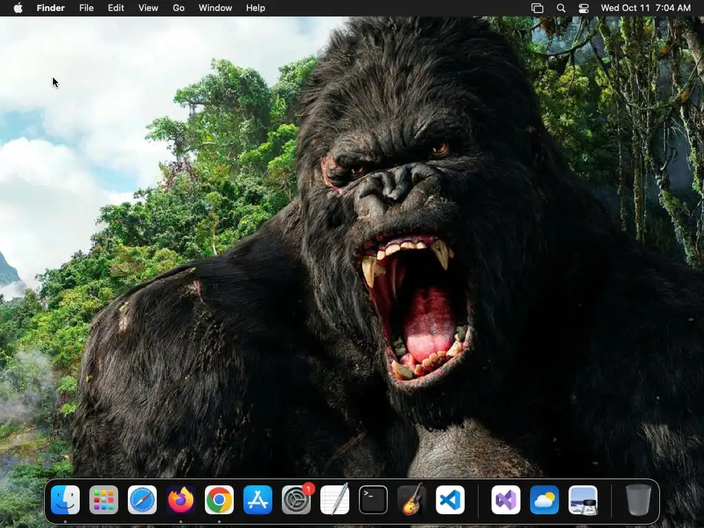Open the View menu

(x=148, y=8)
